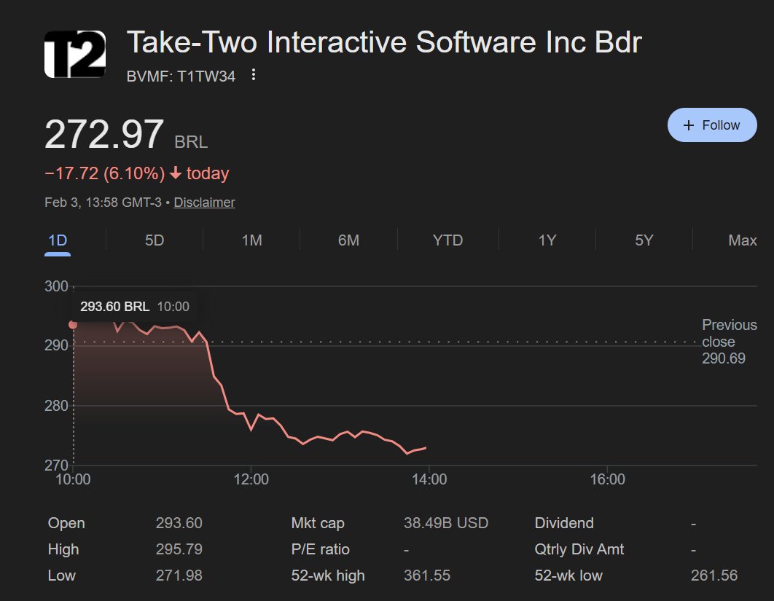Click the Previous close 290.69 label
The width and height of the screenshot is (774, 601).
pos(729,342)
